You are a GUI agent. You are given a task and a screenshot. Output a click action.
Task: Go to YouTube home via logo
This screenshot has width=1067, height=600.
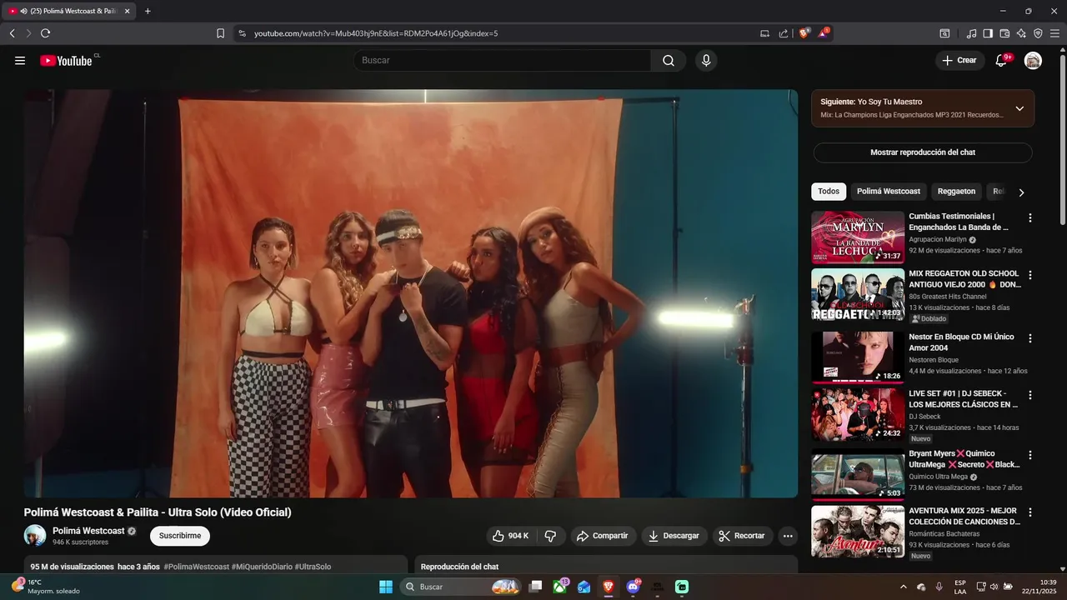[66, 60]
